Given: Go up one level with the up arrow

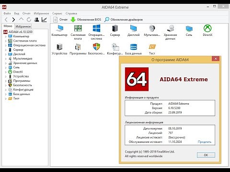Looking at the screenshot, I should (21, 19).
